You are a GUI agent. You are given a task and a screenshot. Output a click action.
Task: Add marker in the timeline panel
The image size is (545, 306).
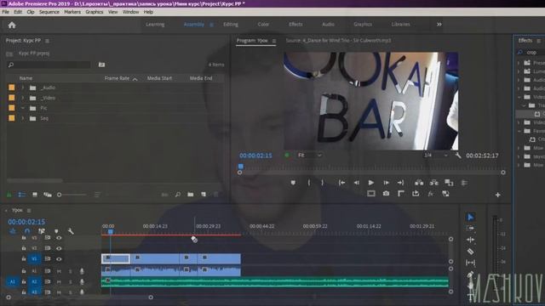pyautogui.click(x=56, y=231)
